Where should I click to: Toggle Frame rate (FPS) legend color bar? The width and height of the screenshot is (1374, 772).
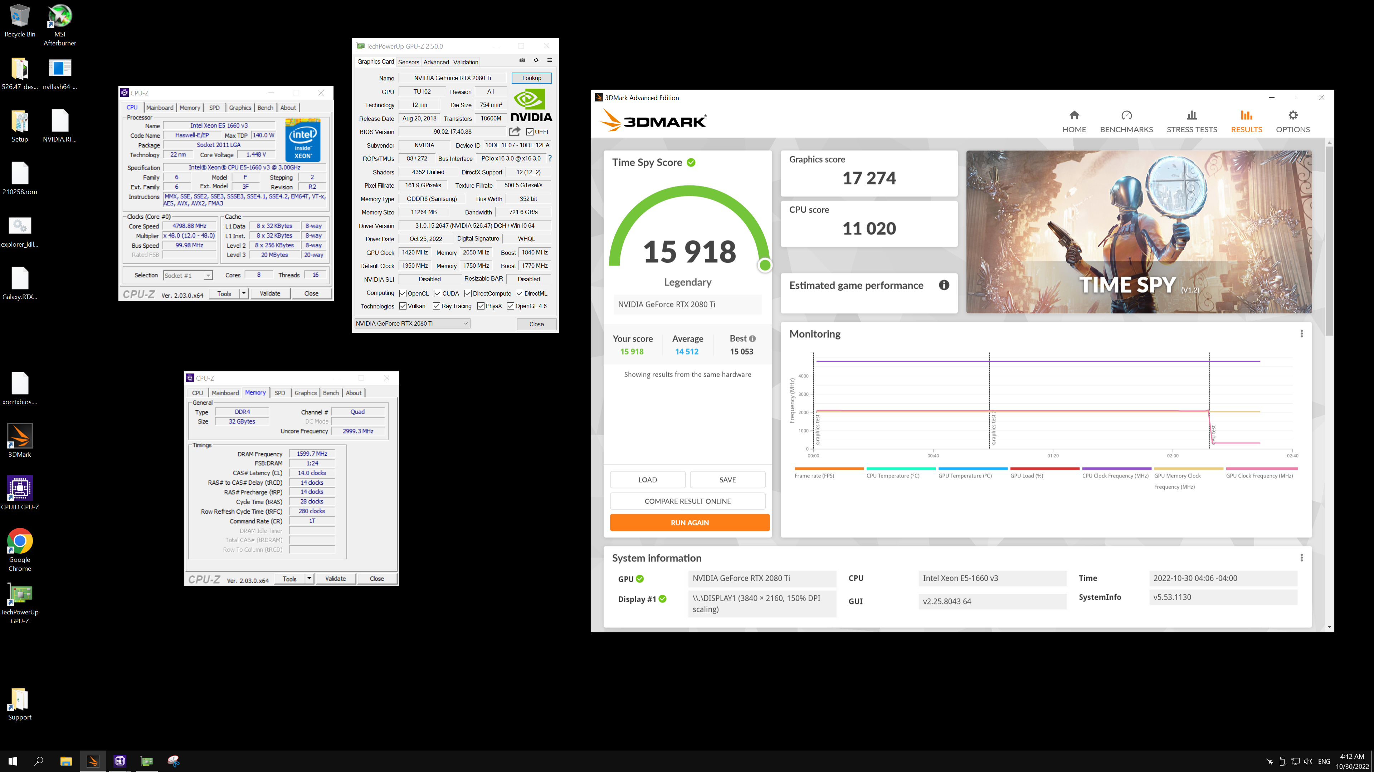pyautogui.click(x=829, y=468)
